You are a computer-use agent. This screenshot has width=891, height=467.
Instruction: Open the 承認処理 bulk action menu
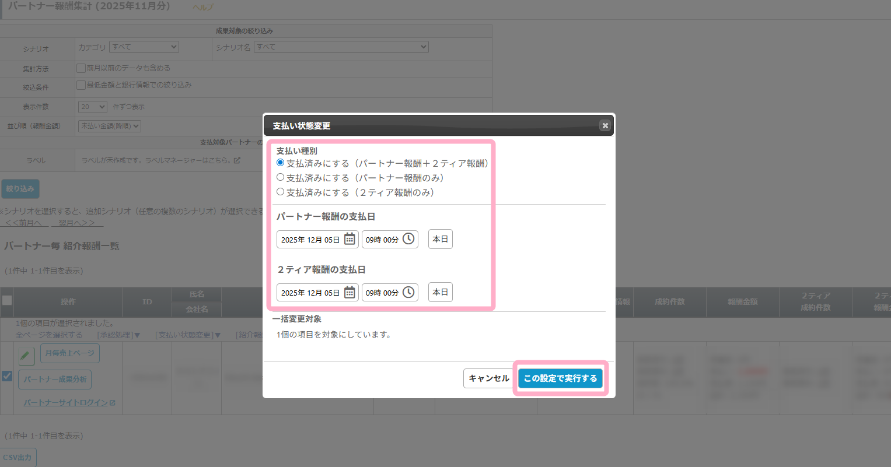118,335
